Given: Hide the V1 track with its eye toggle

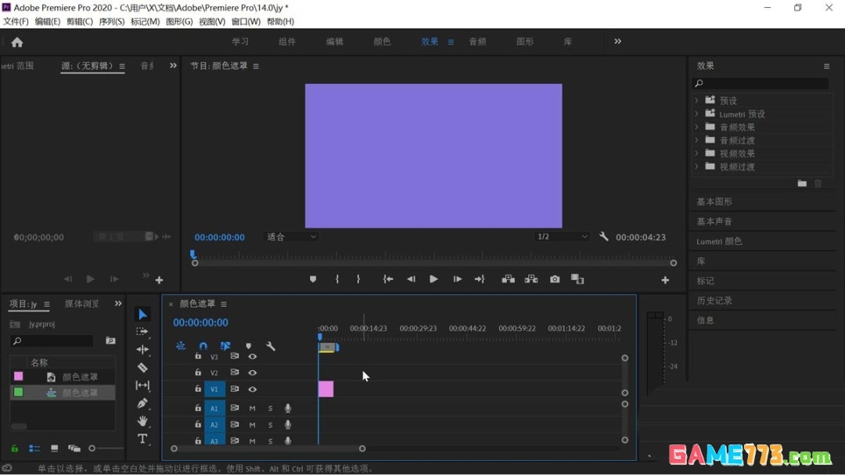Looking at the screenshot, I should point(252,389).
